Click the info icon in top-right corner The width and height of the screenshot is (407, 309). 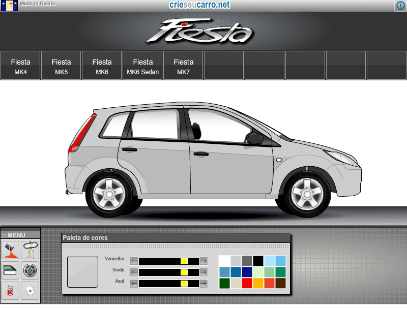coord(400,6)
